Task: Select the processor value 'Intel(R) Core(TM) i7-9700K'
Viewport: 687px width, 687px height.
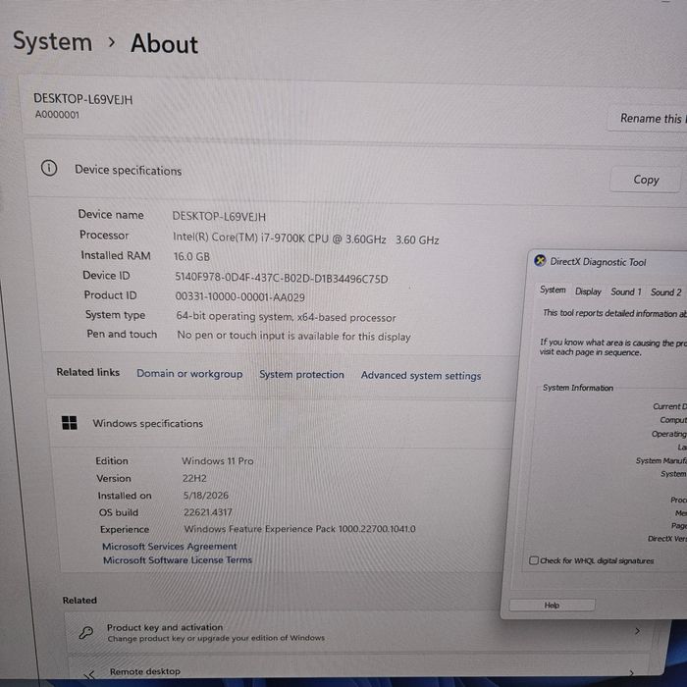Action: pos(238,238)
